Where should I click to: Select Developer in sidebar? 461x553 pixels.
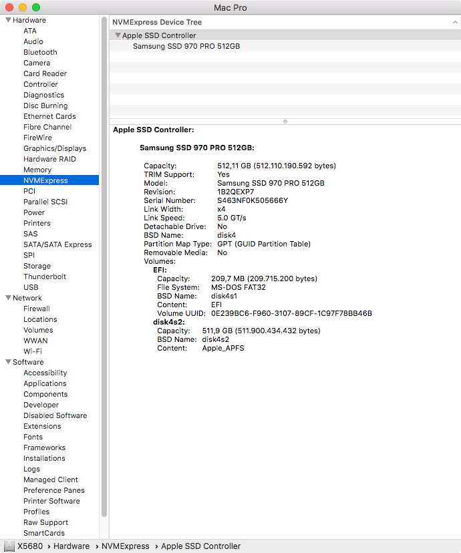(41, 405)
